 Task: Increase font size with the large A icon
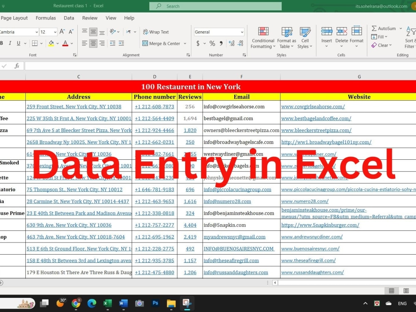(62, 32)
